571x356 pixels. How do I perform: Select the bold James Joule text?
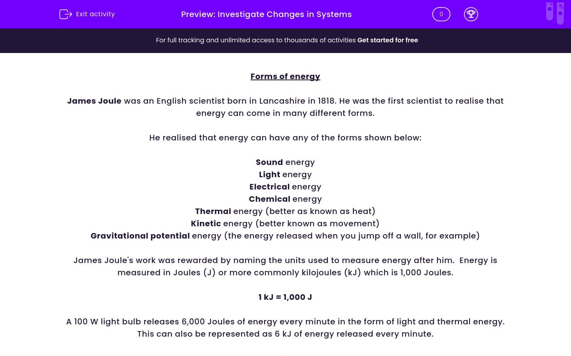(x=94, y=101)
